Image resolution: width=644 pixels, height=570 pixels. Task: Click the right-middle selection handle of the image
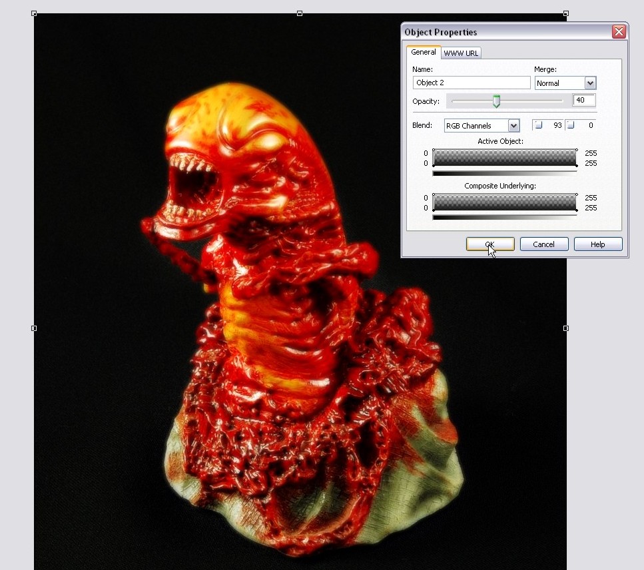566,328
